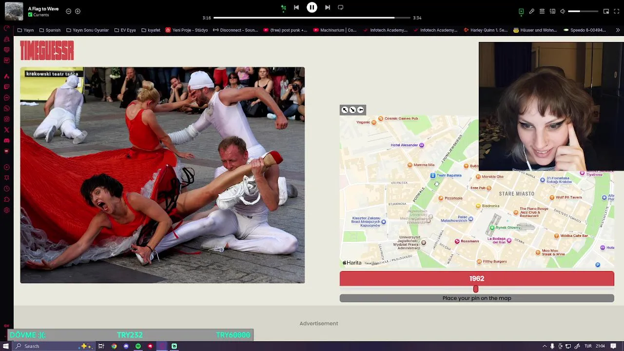
Task: Select the Hotel Alexander map marker
Action: pyautogui.click(x=422, y=145)
